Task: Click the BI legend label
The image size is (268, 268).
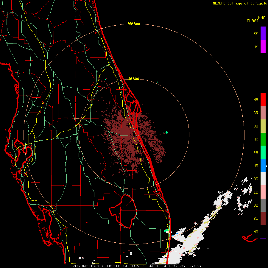Action: coord(255,219)
